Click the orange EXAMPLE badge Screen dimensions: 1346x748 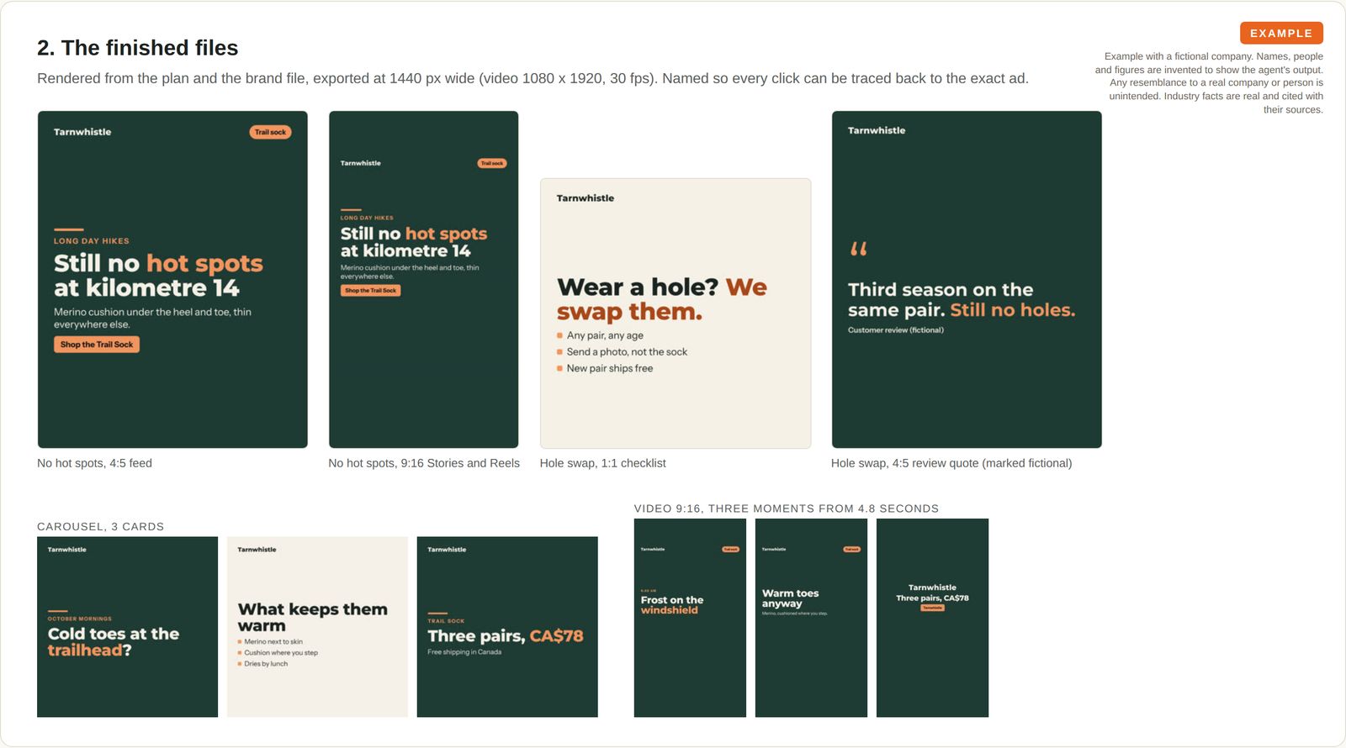click(1281, 33)
